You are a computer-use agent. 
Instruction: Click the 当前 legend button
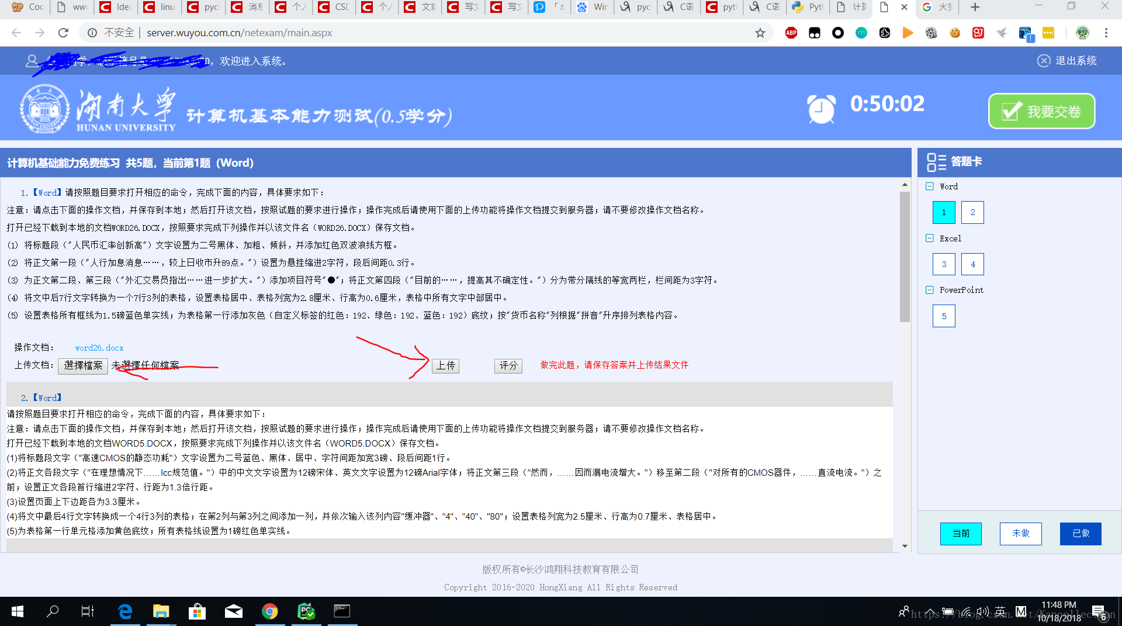[x=961, y=534]
